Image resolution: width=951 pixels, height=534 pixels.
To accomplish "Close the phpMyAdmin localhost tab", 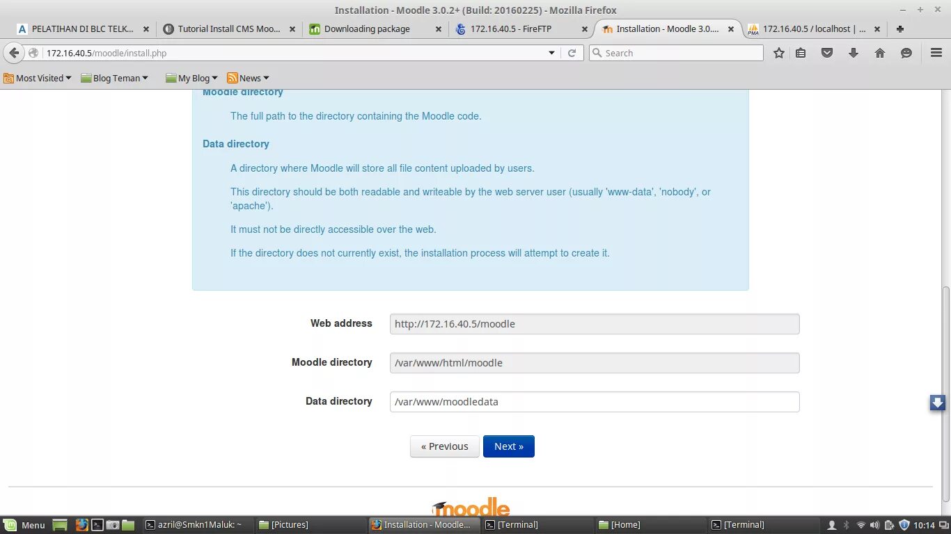I will click(877, 29).
